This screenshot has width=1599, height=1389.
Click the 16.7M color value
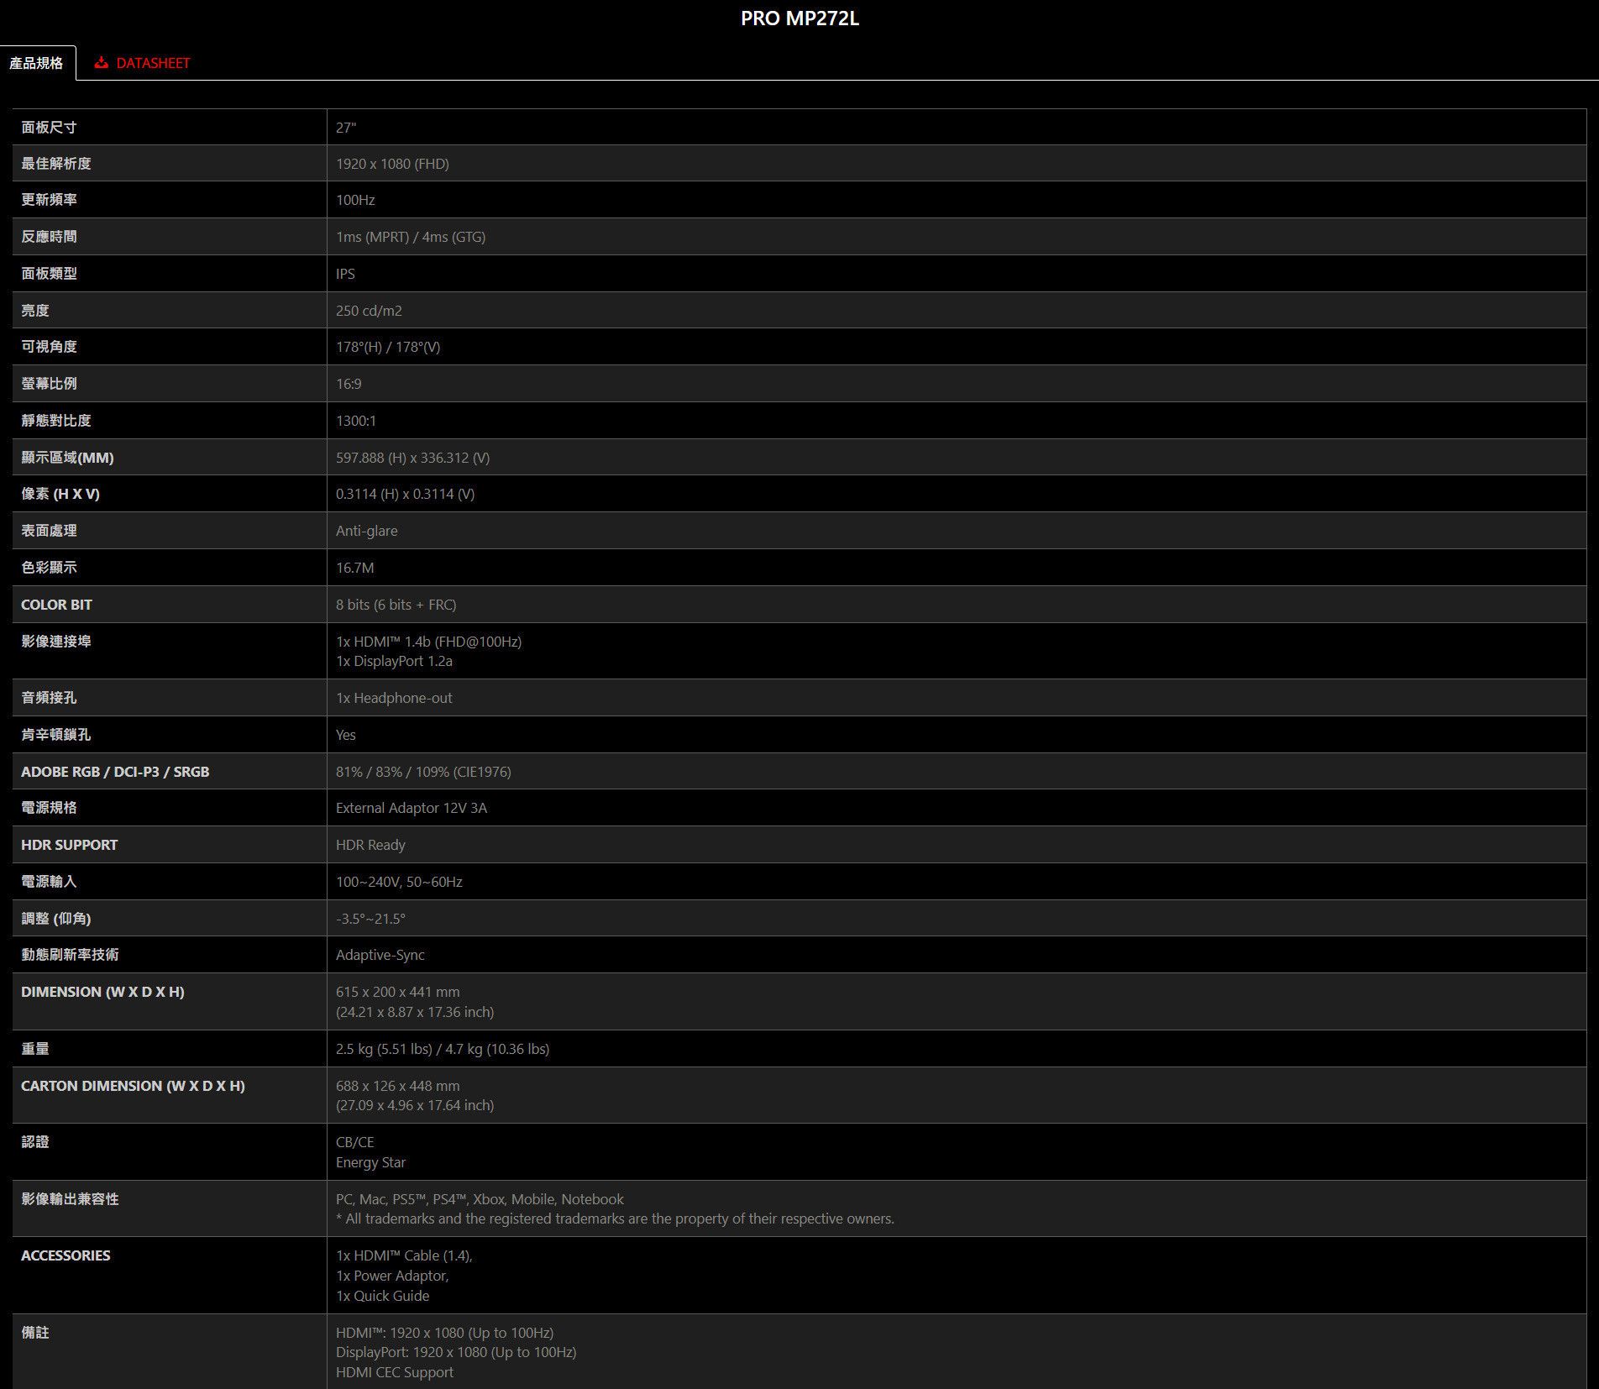pos(355,568)
